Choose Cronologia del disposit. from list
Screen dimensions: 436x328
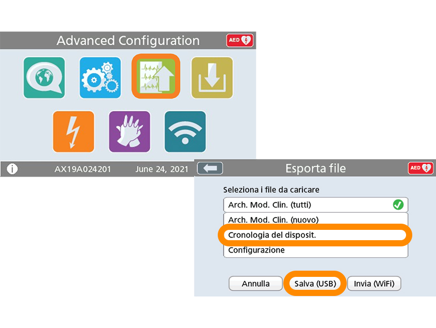(x=315, y=235)
